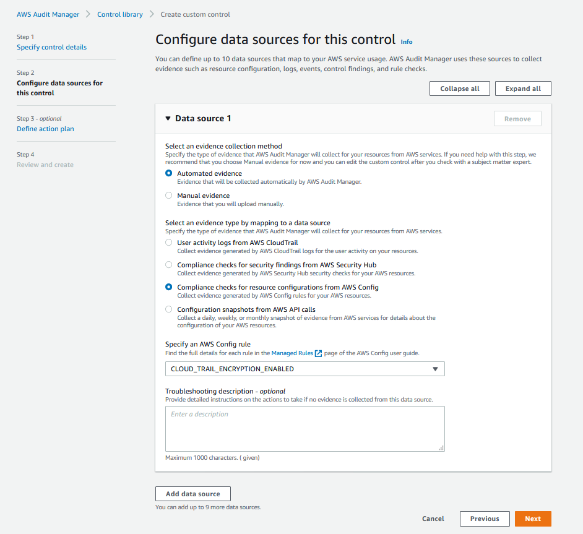Click the Managed Rules external link icon
Screen dimensions: 583x534
coord(318,353)
